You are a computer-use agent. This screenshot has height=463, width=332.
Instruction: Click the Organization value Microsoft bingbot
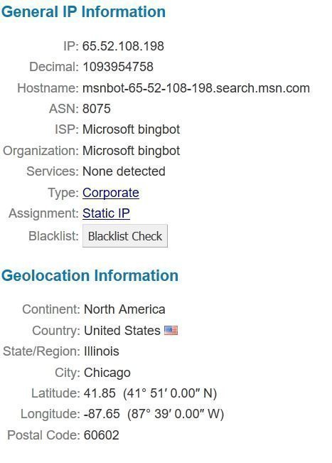coord(131,151)
